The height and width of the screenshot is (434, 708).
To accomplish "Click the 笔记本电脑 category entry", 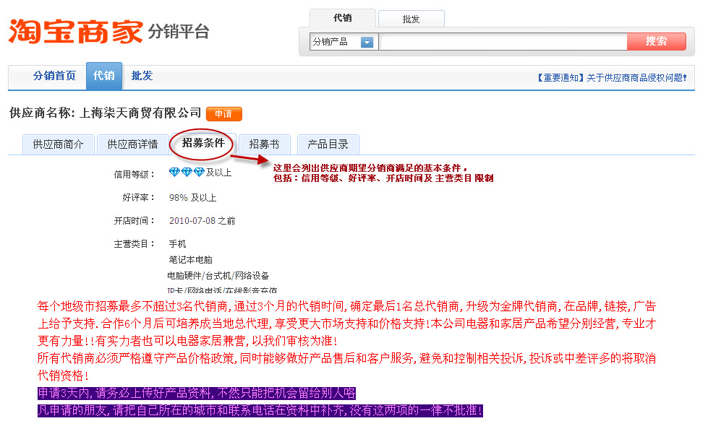I will click(x=190, y=259).
